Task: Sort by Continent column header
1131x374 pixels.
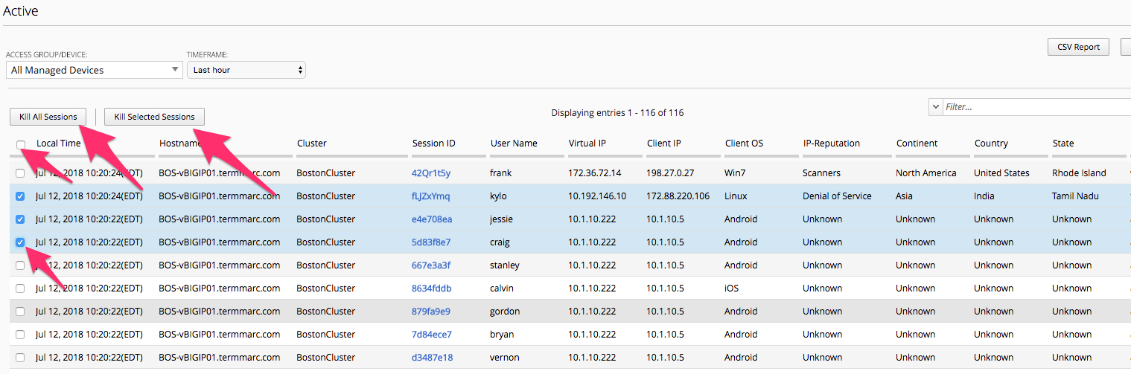Action: (917, 144)
